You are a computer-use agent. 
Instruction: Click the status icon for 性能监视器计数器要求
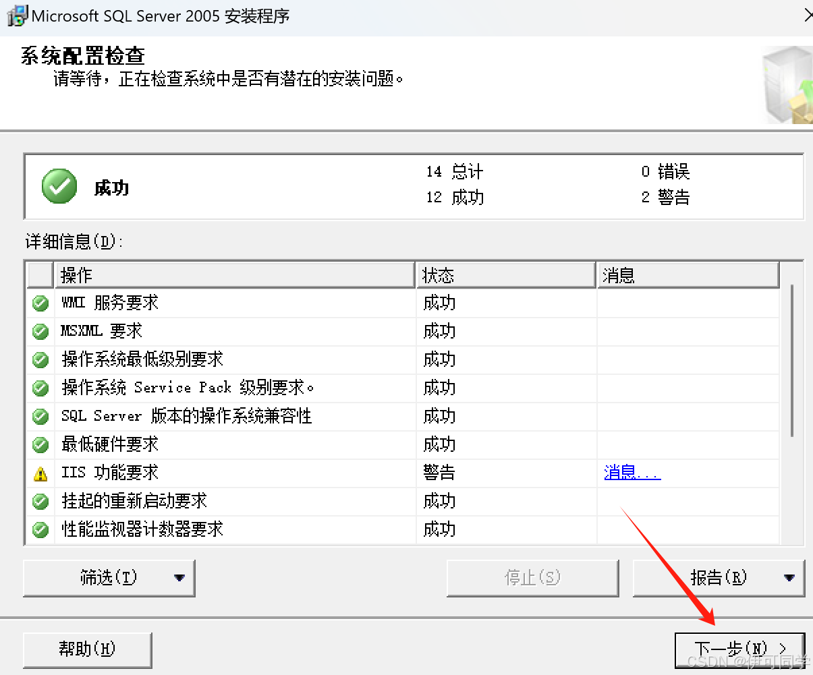point(40,530)
